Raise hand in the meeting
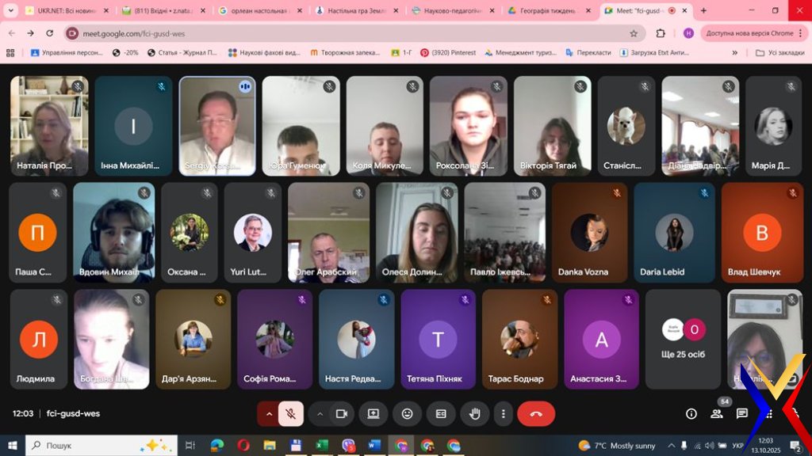812x456 pixels. tap(475, 413)
